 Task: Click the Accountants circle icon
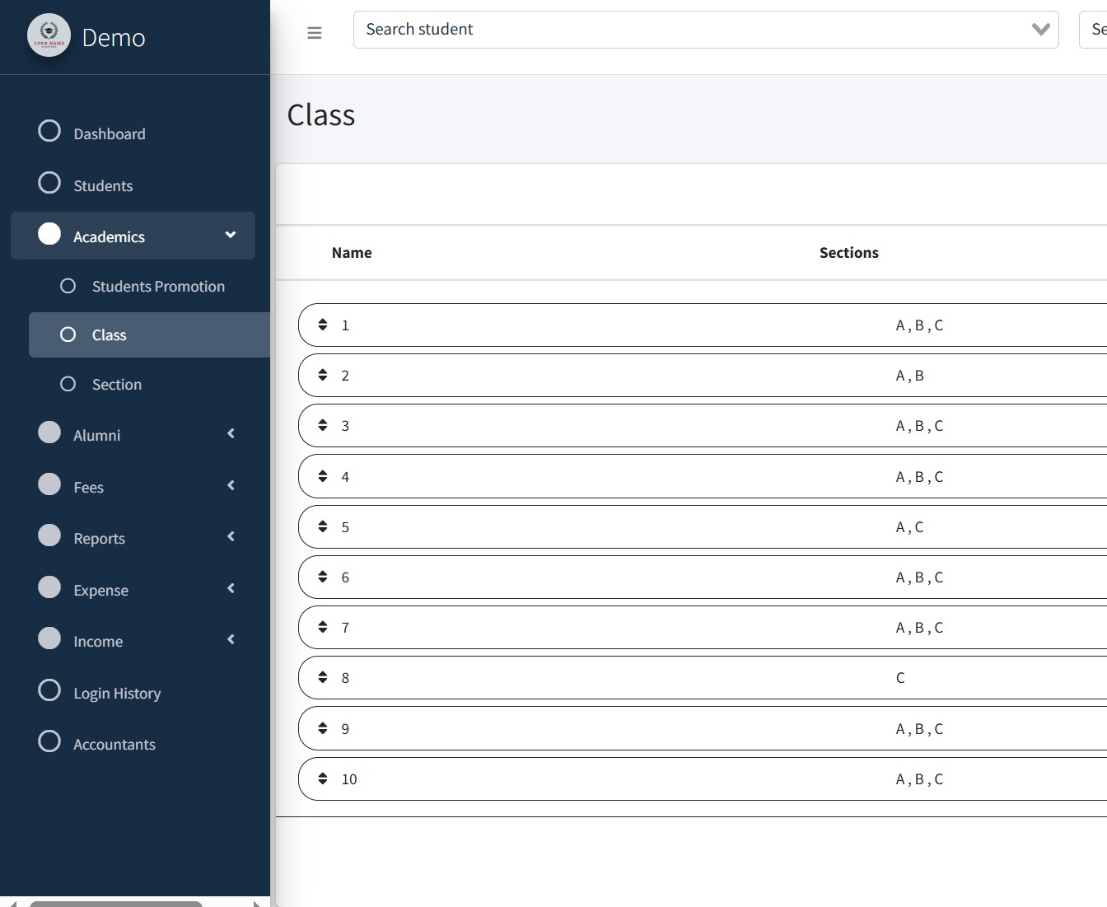click(49, 741)
